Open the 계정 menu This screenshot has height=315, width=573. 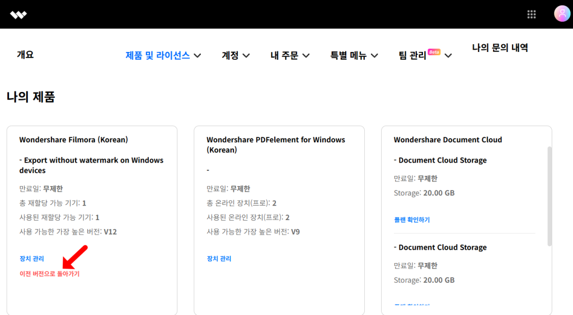(x=230, y=55)
